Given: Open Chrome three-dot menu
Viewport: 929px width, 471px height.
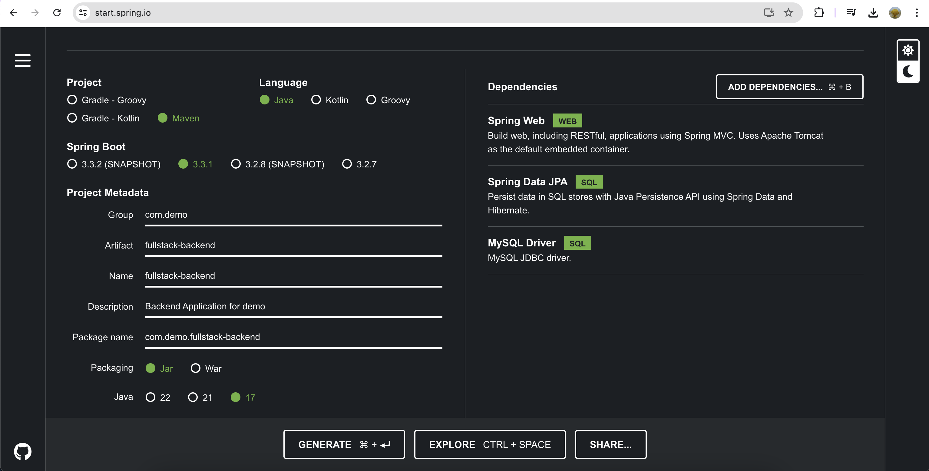Looking at the screenshot, I should (x=916, y=13).
